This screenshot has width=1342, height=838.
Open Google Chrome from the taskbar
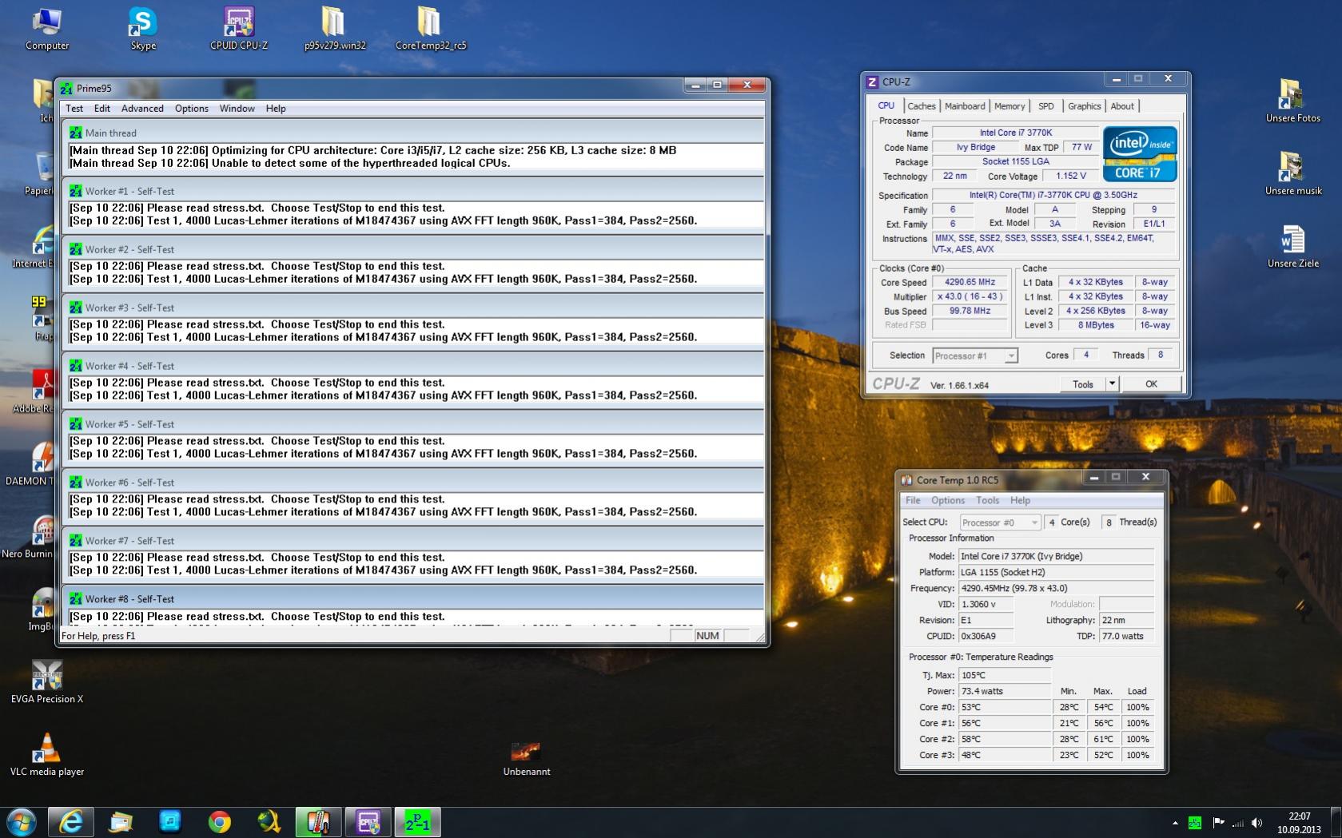pos(219,822)
